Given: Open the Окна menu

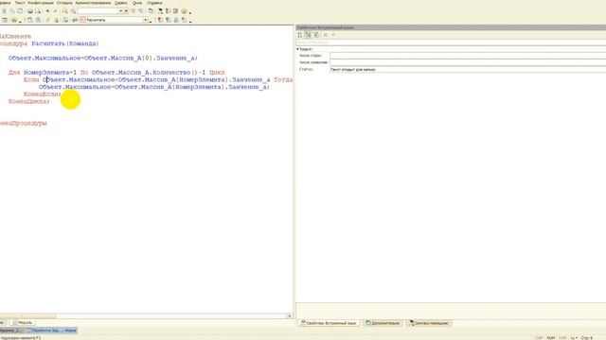Looking at the screenshot, I should 137,3.
